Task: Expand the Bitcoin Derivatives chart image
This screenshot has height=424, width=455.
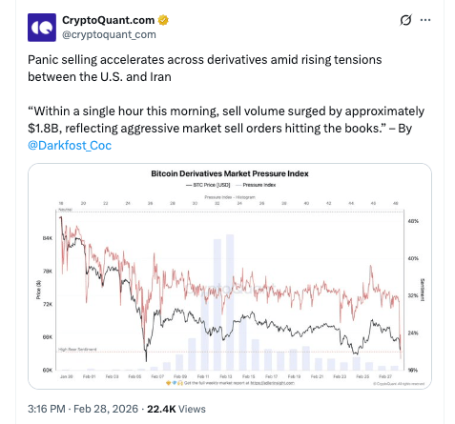Action: pyautogui.click(x=230, y=276)
